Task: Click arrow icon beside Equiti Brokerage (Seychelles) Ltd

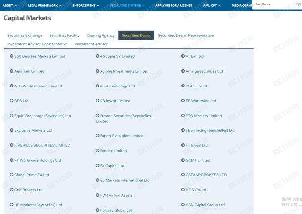Action: (x=12, y=115)
